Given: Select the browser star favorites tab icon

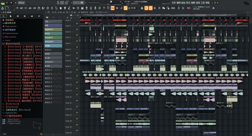Looking at the screenshot, I should pos(39,16).
